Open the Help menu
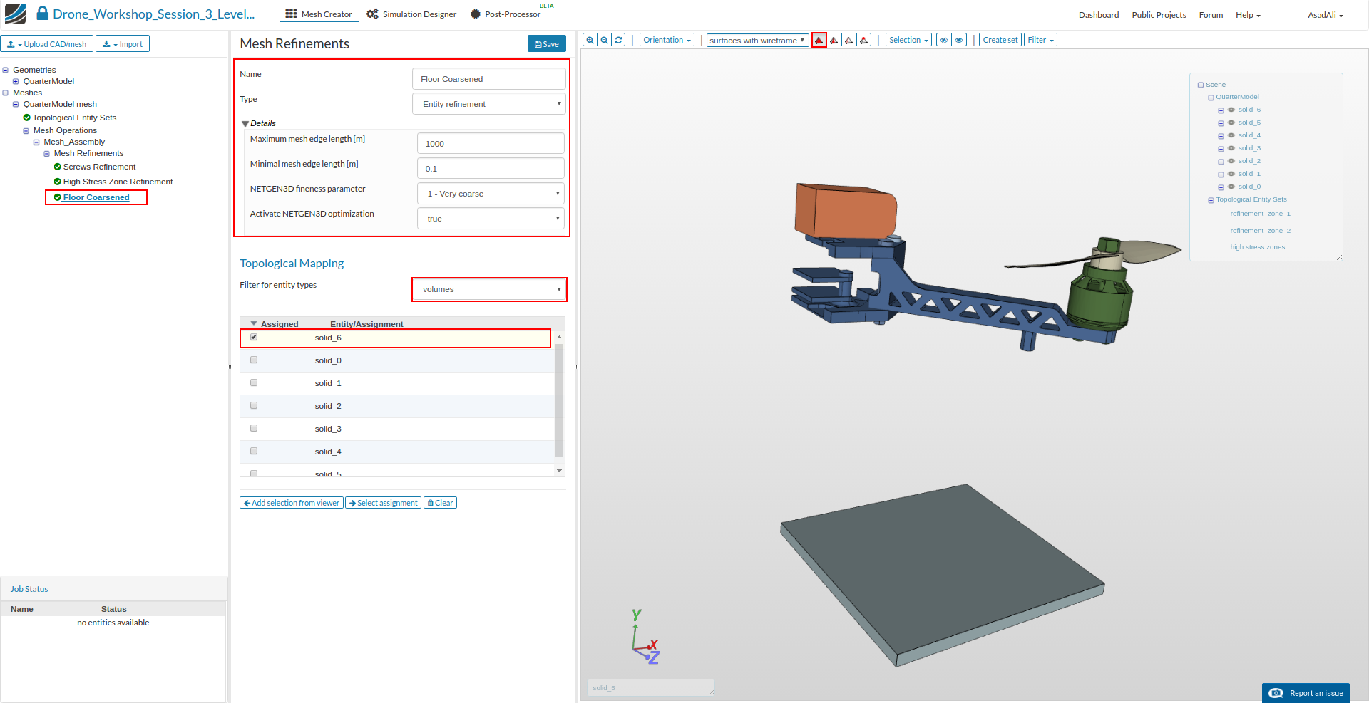Image resolution: width=1369 pixels, height=703 pixels. tap(1248, 15)
